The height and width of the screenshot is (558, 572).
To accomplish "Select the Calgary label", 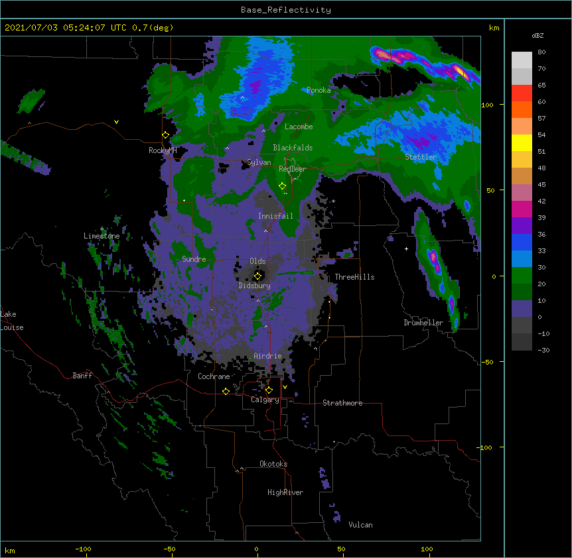I will coord(265,400).
